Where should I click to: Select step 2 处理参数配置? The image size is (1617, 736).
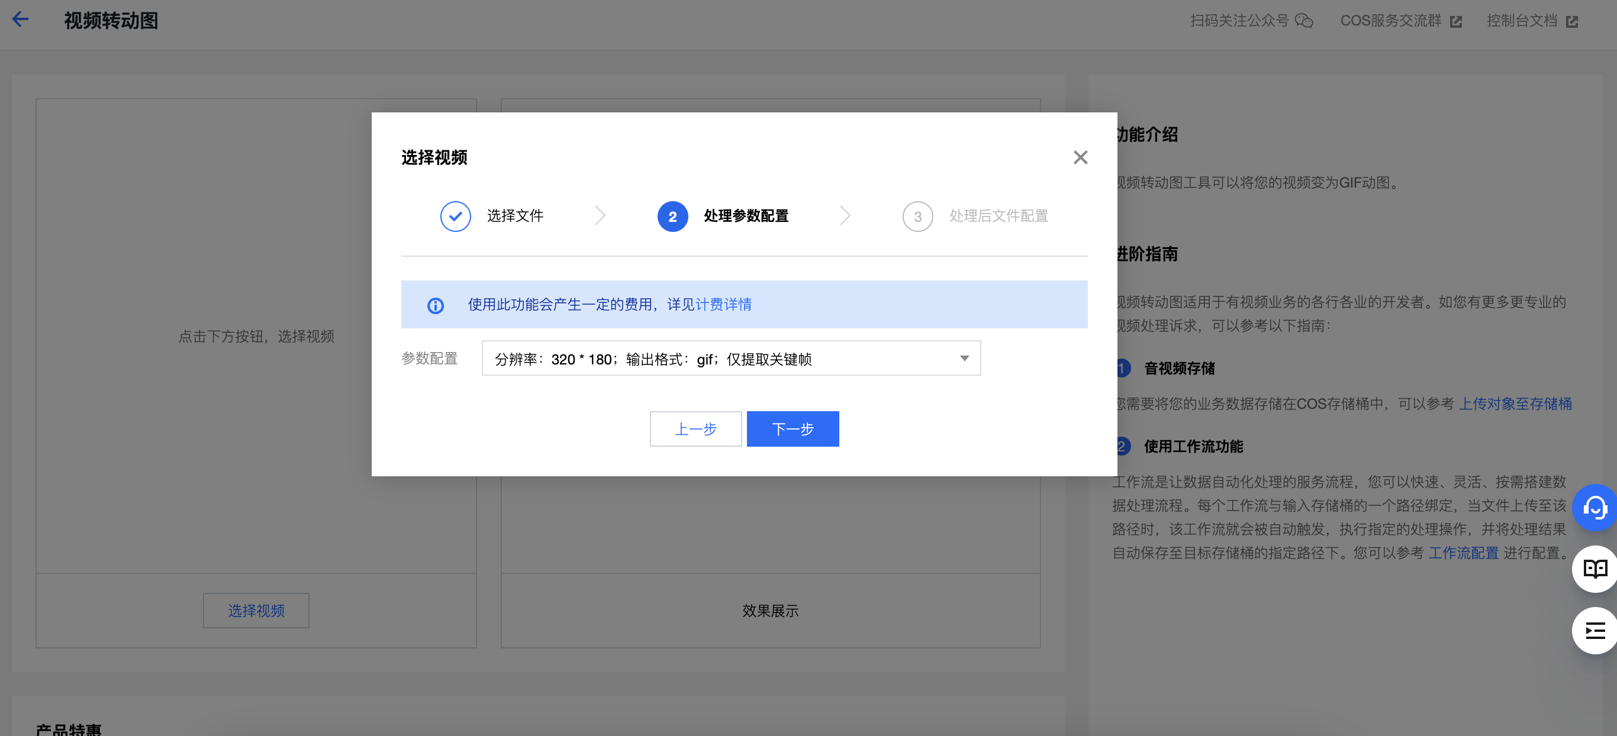[672, 217]
